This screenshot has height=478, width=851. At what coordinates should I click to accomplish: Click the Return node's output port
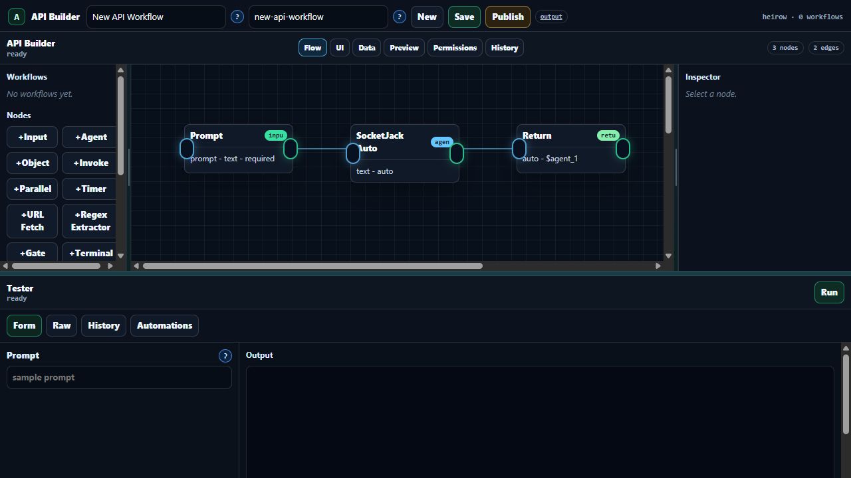[623, 149]
